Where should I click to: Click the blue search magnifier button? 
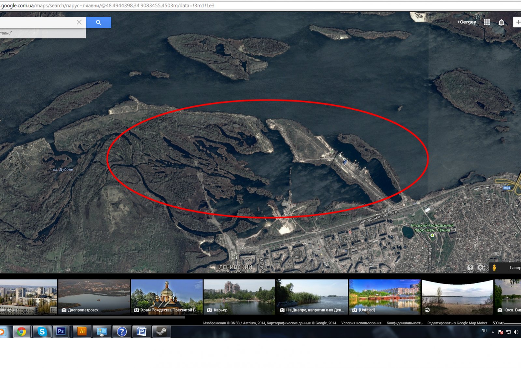click(99, 22)
